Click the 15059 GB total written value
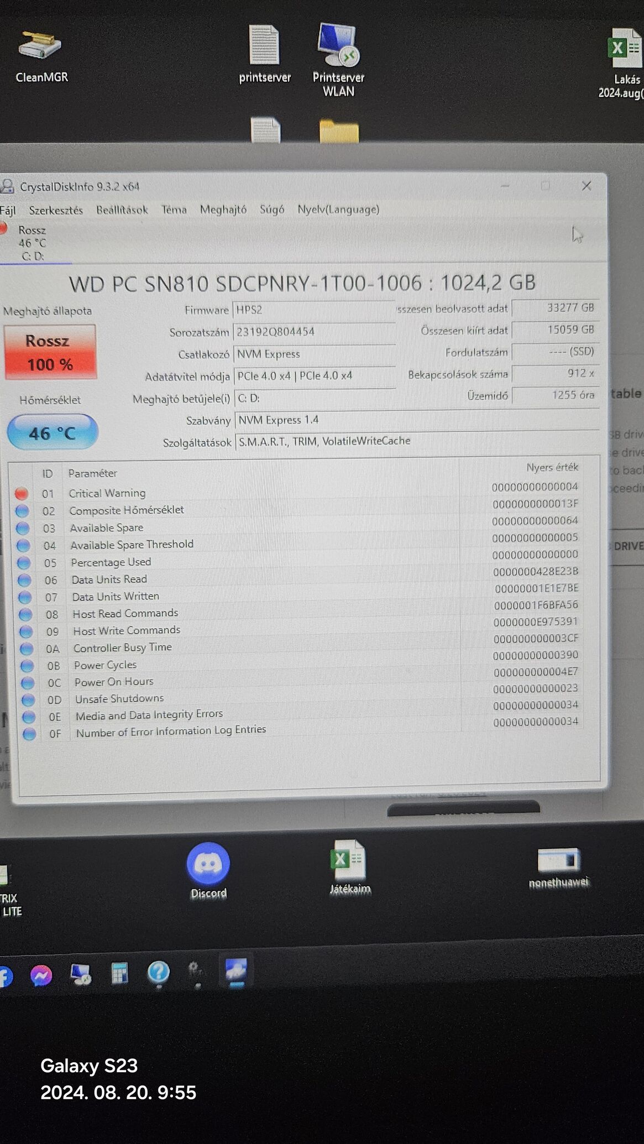The height and width of the screenshot is (1144, 644). tap(555, 330)
